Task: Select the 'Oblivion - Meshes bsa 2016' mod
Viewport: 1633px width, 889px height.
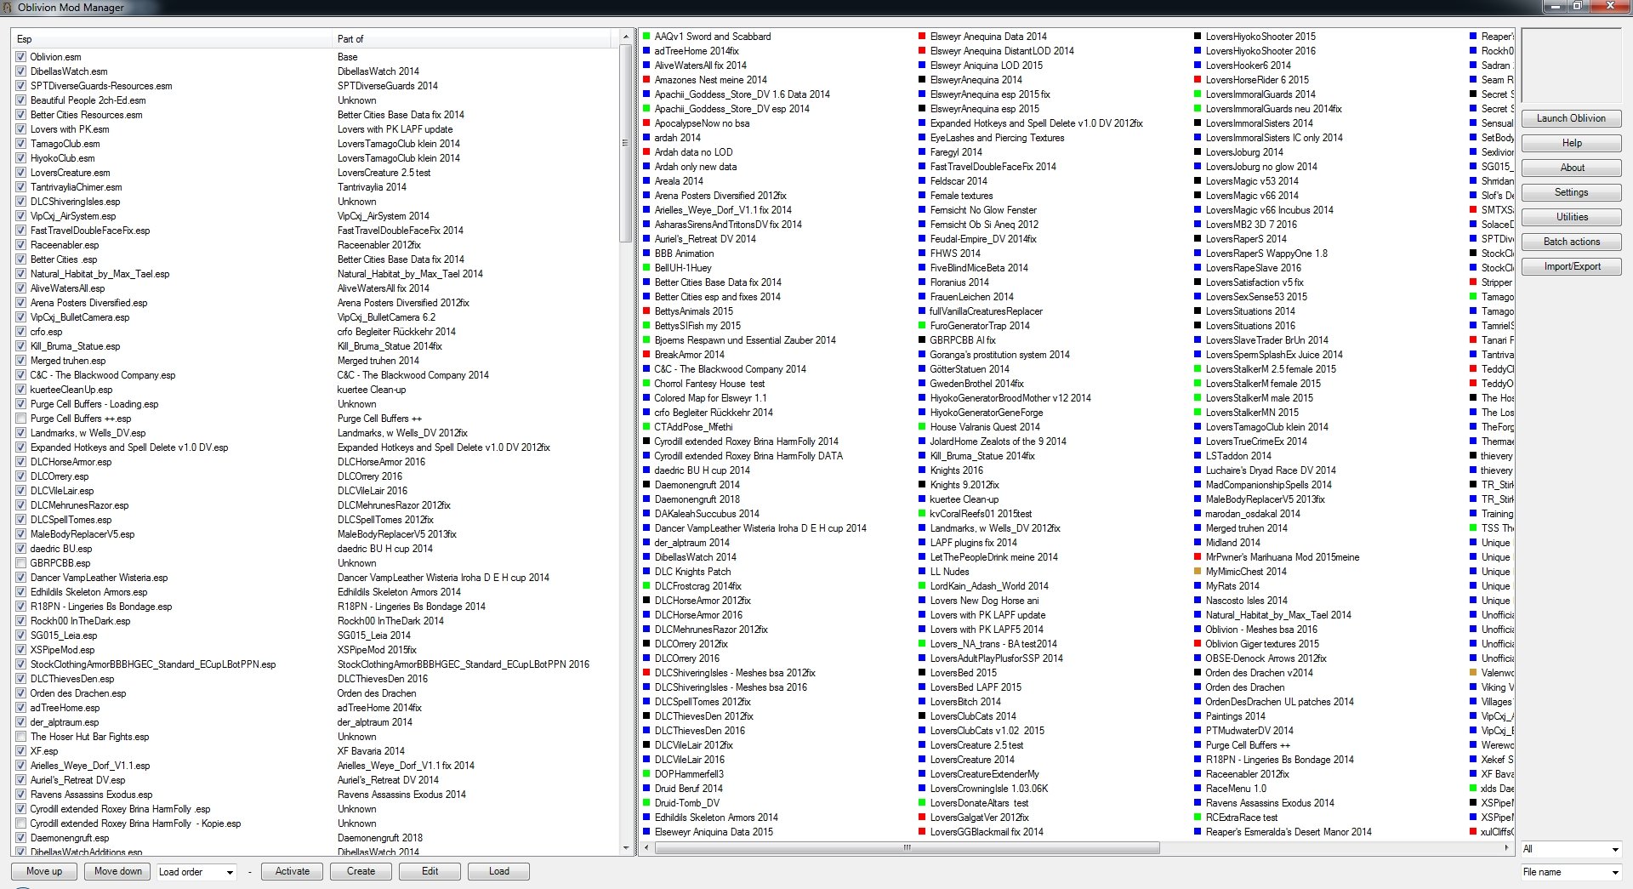Action: 1261,630
